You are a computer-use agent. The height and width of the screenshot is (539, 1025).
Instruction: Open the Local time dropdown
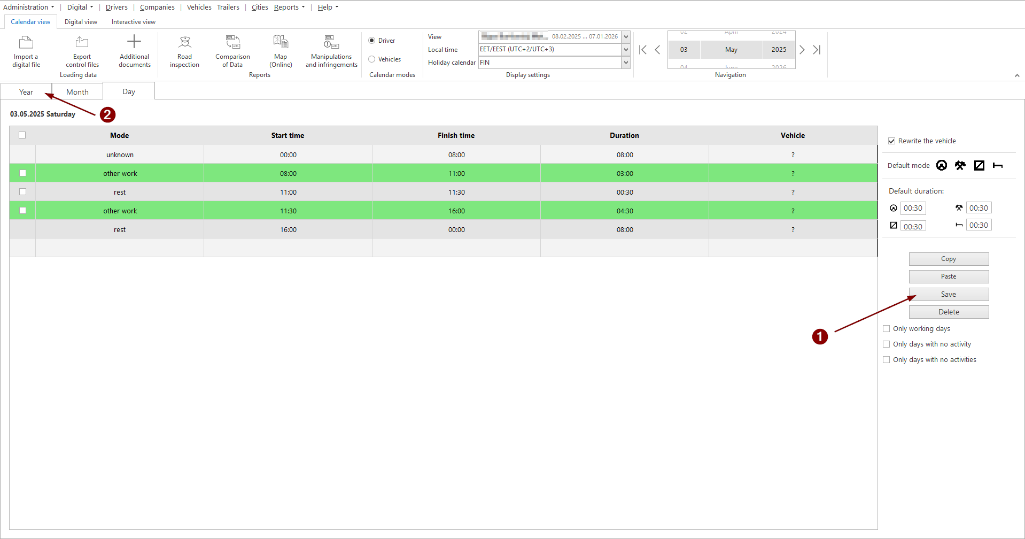tap(626, 49)
